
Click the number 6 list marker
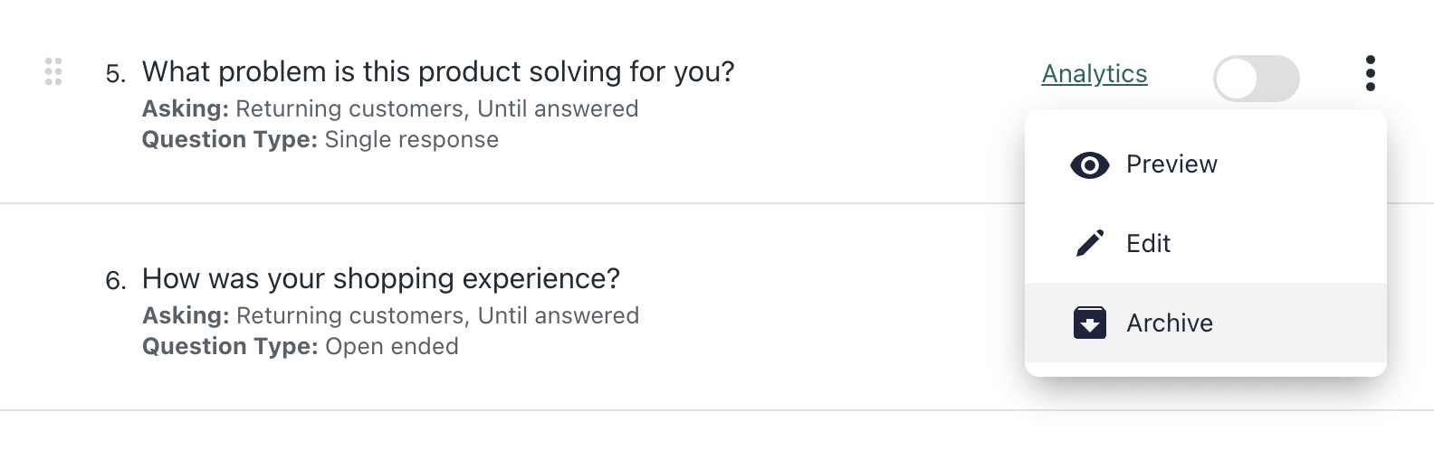(115, 281)
